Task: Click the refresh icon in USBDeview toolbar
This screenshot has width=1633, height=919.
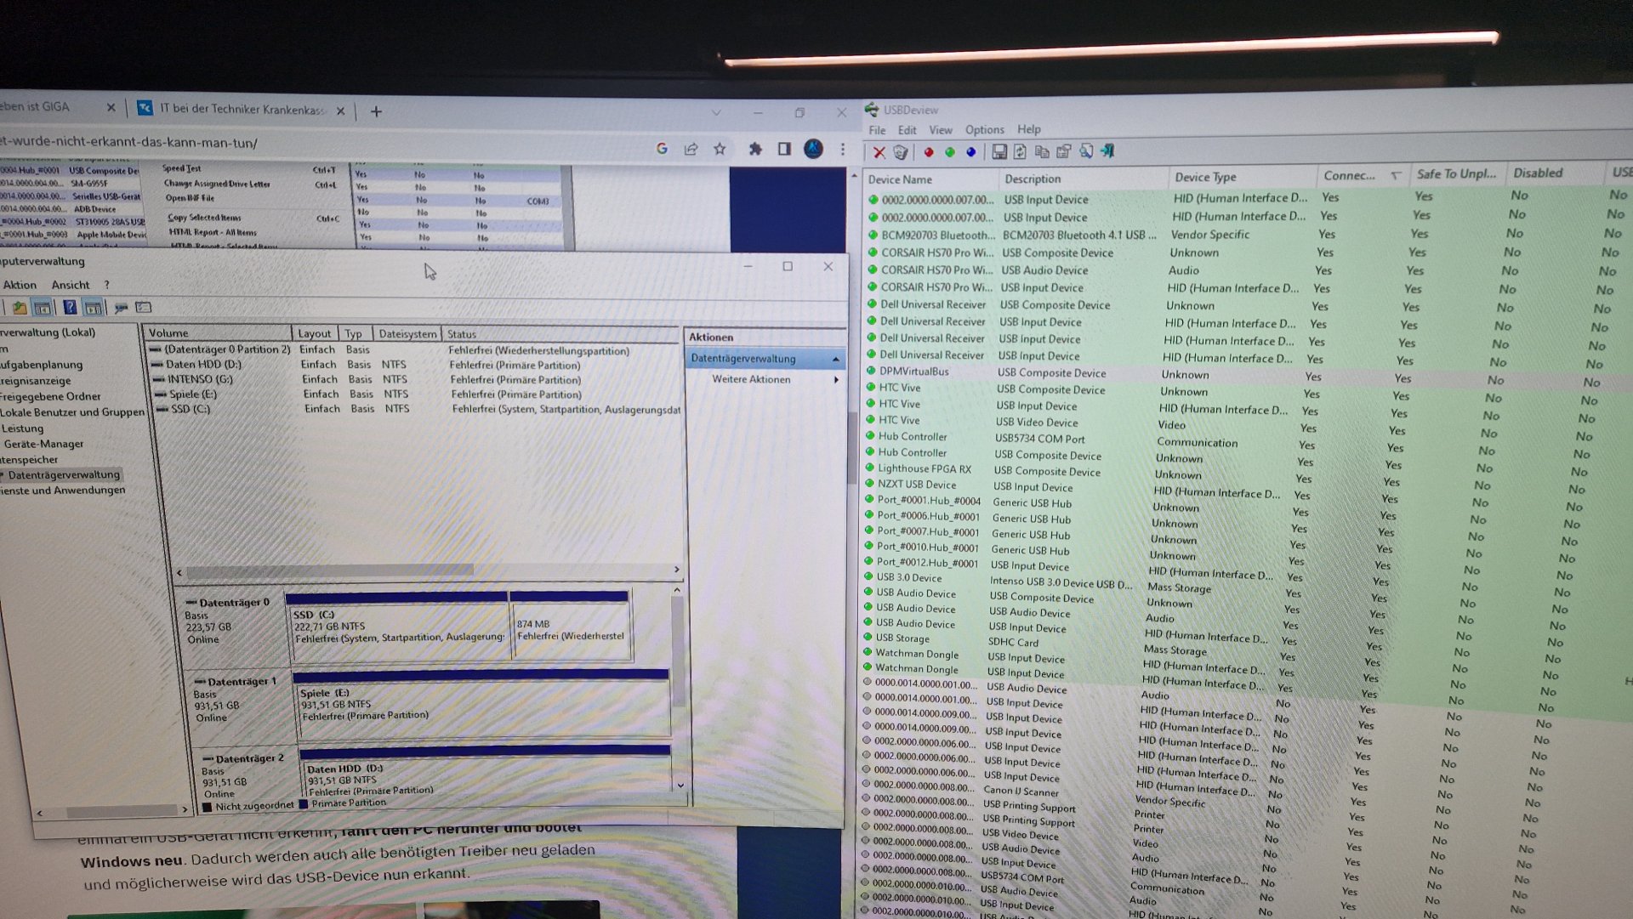Action: 1020,151
